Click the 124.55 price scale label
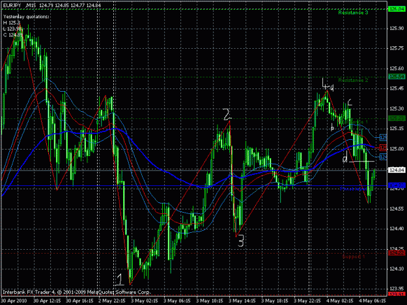Image resolution: width=407 pixels, height=305 pixels. coord(397,209)
